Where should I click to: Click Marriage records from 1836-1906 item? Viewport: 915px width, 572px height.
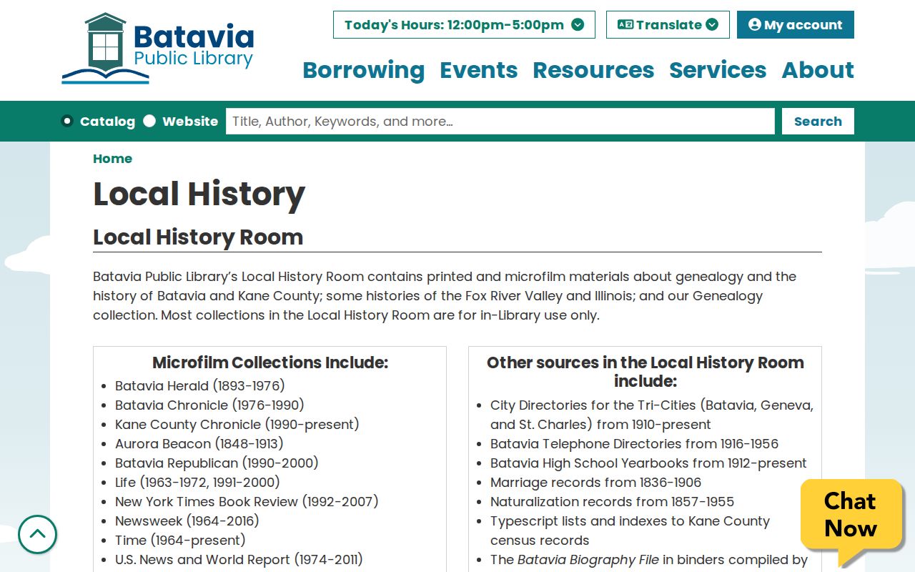[x=595, y=483]
